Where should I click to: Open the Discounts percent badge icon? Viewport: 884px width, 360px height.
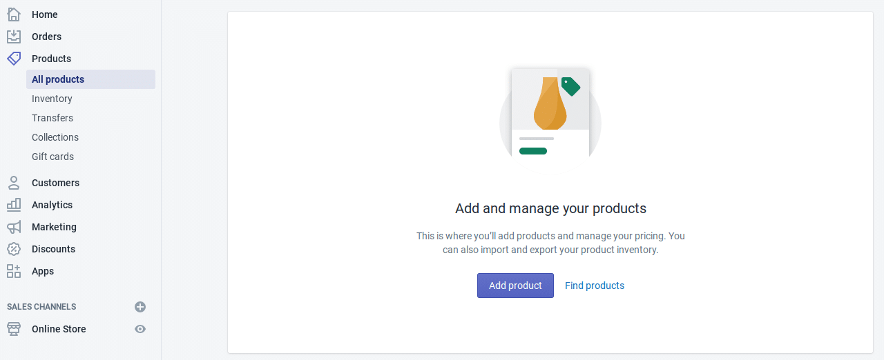tap(14, 249)
